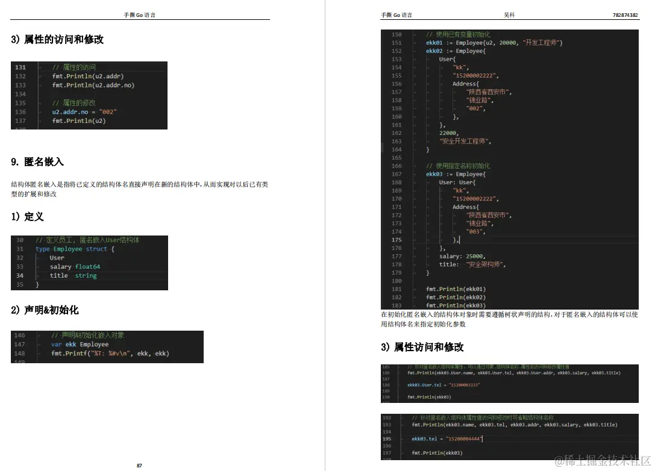
Task: Click the line-193 Println of ekk03.name
Action: [514, 425]
